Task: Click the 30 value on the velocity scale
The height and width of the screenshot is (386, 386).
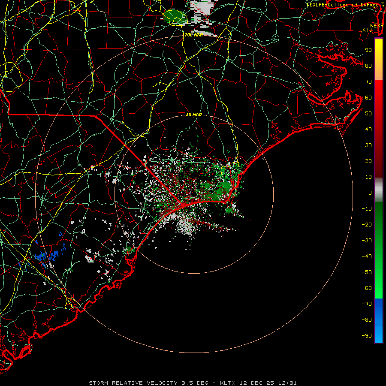Action: pyautogui.click(x=368, y=145)
